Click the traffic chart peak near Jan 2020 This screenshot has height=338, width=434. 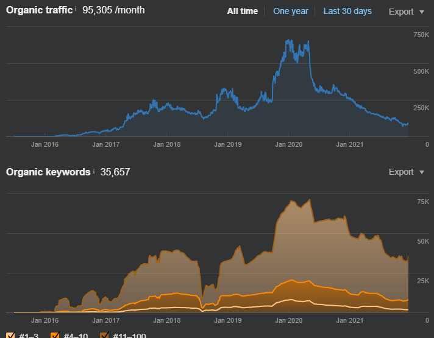tap(288, 40)
